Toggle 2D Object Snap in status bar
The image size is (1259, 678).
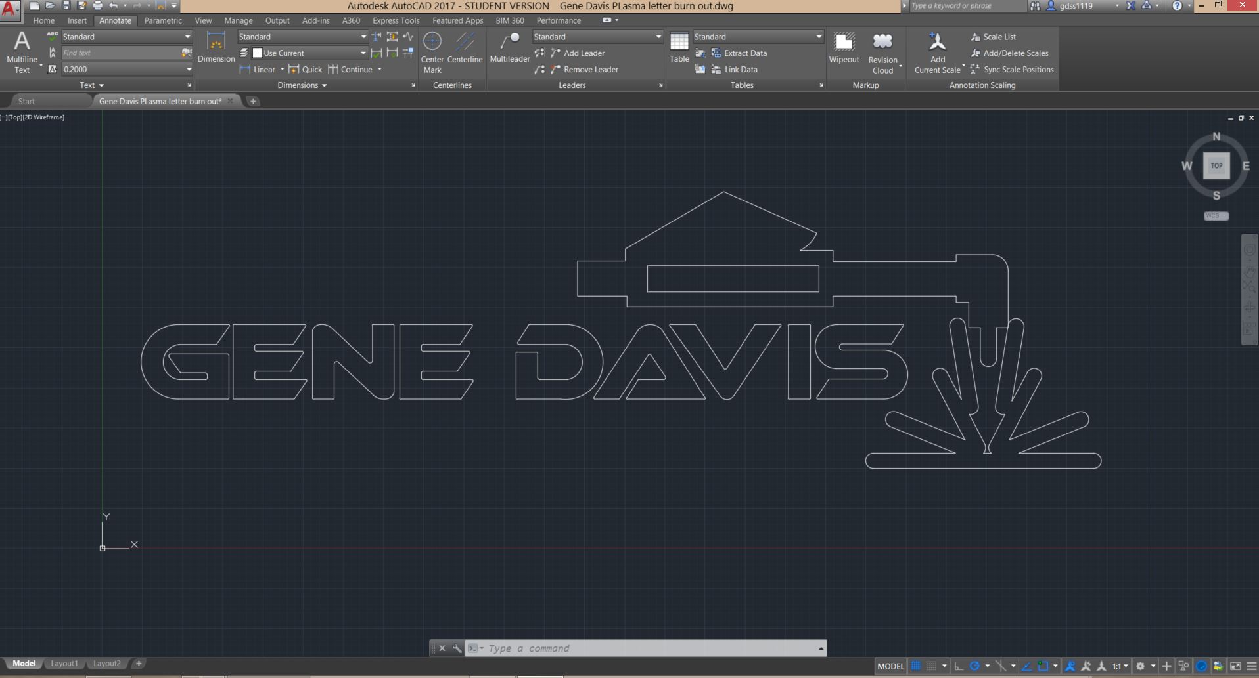click(1043, 666)
